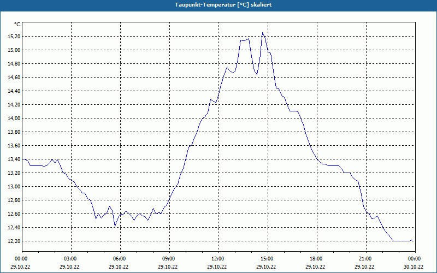The height and width of the screenshot is (273, 437).
Task: Select the 14,80 y-axis label
Action: pyautogui.click(x=14, y=64)
